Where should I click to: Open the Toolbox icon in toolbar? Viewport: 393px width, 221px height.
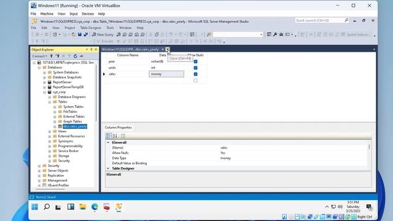tap(281, 34)
